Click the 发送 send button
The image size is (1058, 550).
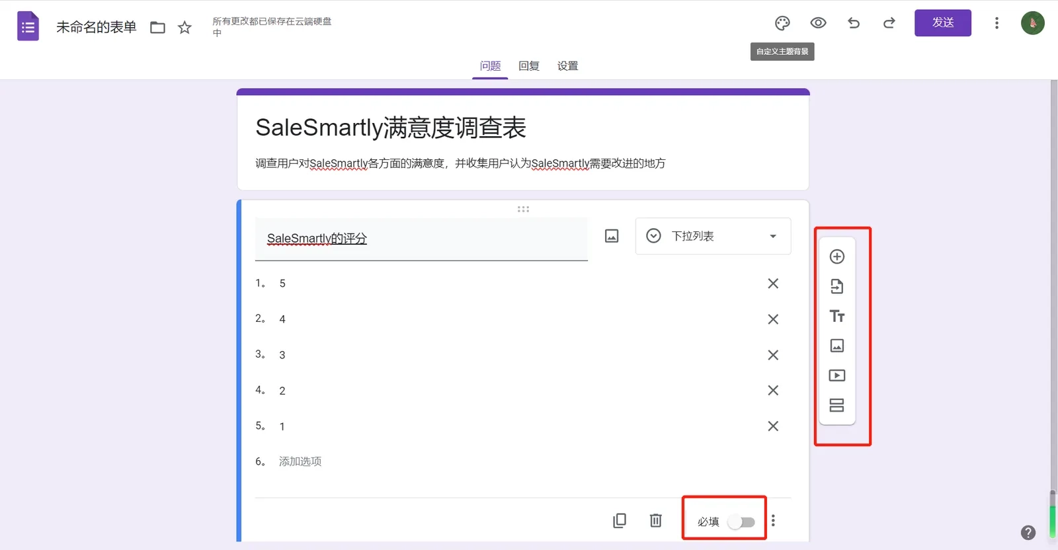click(943, 23)
